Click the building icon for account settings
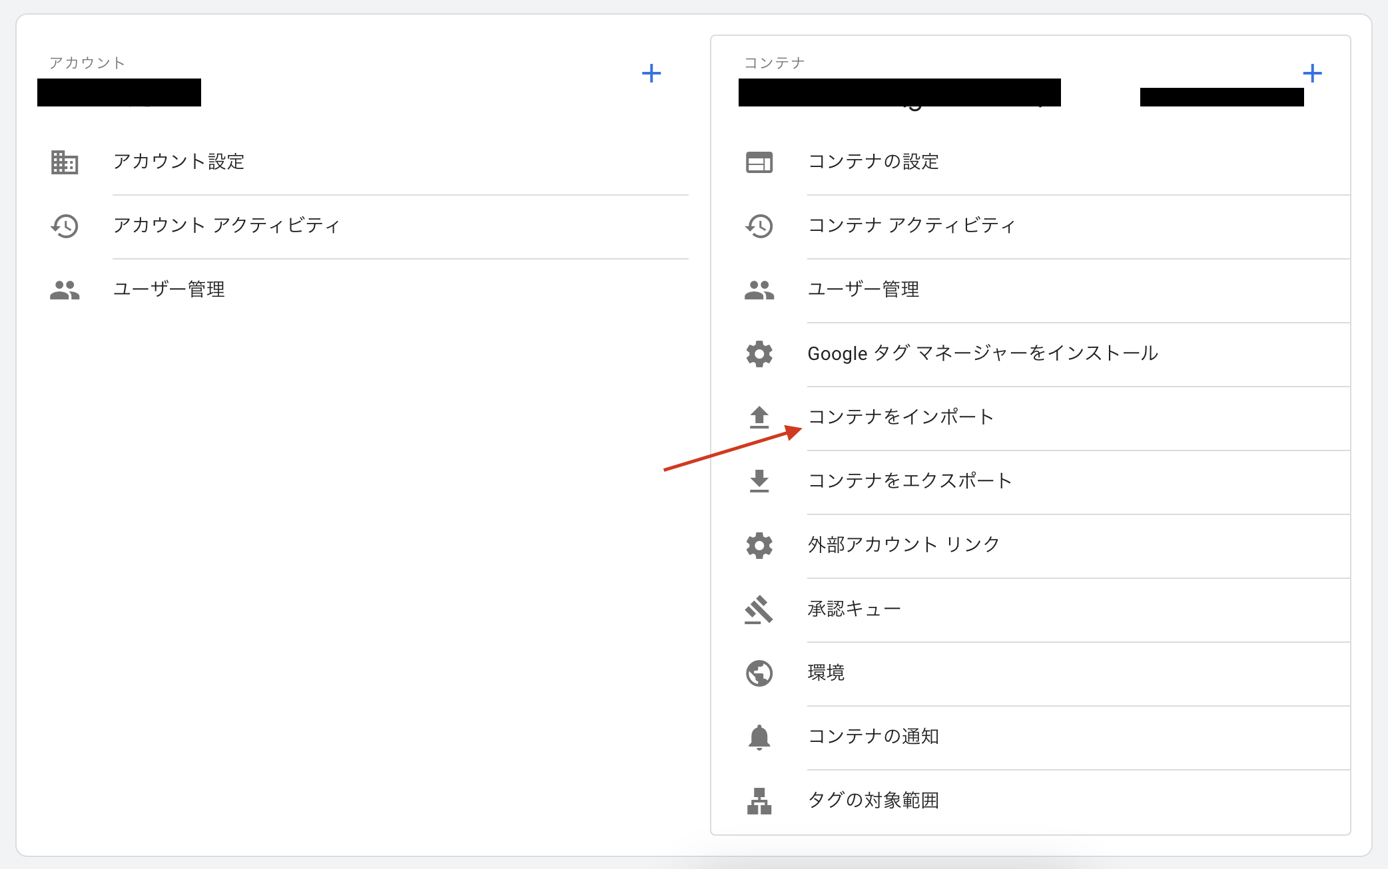Image resolution: width=1388 pixels, height=869 pixels. pos(65,162)
